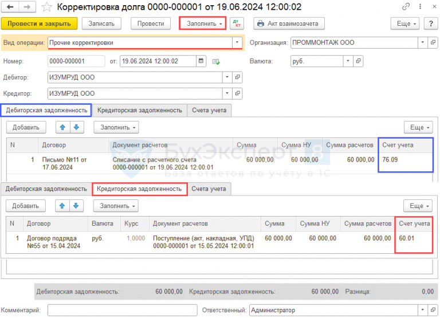
Task: Switch to upper Дебиторская задолженность tab
Action: pos(46,111)
